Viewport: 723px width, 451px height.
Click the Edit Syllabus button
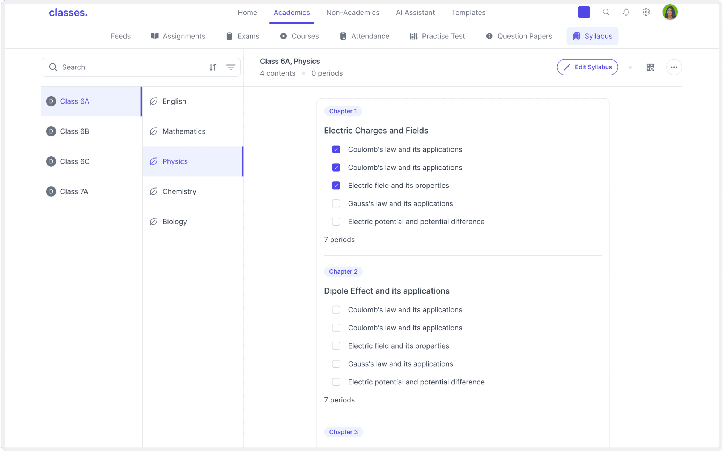point(587,67)
